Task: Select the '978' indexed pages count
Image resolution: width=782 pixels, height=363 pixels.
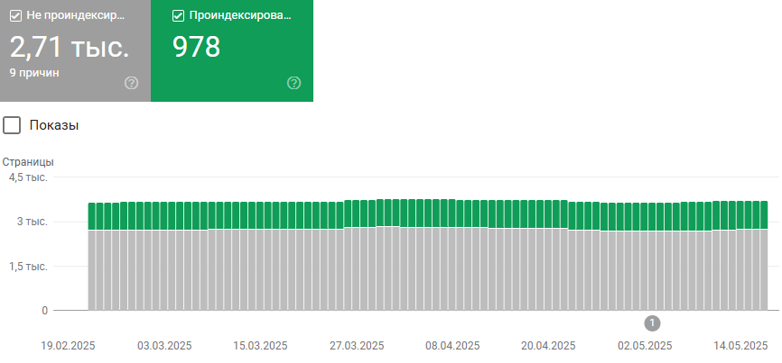Action: 197,47
